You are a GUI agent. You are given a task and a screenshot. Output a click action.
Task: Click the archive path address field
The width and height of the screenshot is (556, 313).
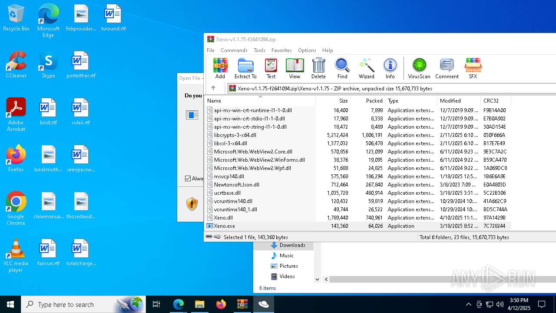(x=392, y=88)
